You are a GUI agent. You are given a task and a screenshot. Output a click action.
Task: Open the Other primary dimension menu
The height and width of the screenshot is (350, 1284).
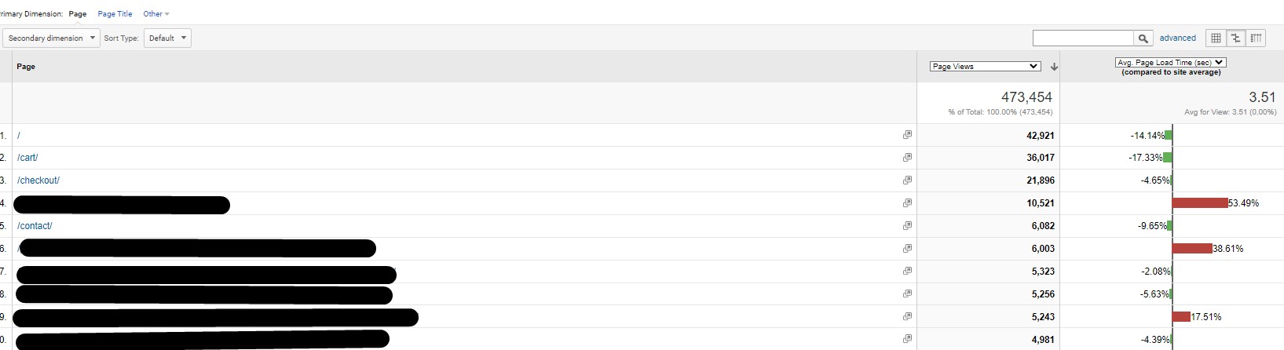156,14
